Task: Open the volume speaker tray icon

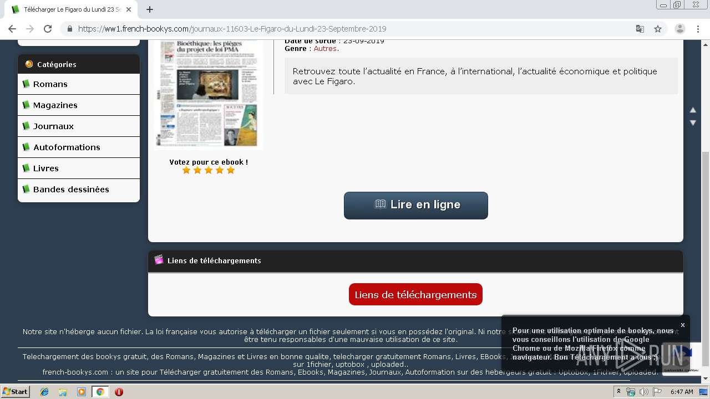Action: pos(644,392)
